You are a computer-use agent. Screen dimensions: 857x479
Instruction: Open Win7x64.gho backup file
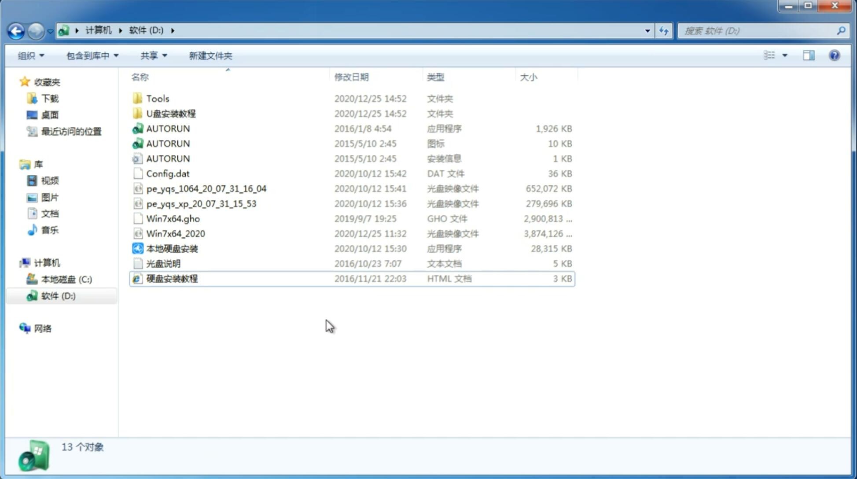pyautogui.click(x=173, y=218)
